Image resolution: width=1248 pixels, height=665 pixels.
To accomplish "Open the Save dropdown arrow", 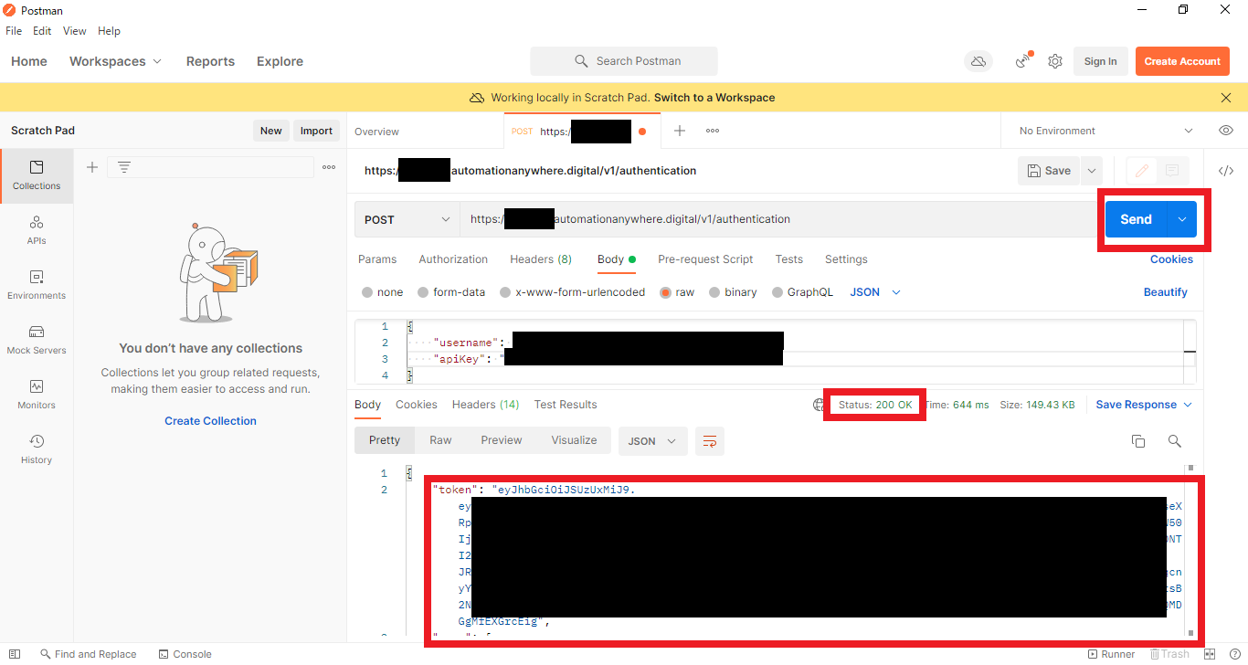I will [1092, 171].
